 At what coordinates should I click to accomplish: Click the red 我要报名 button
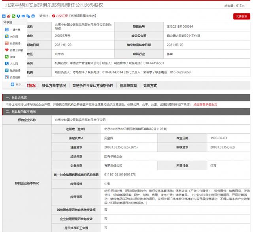pyautogui.click(x=242, y=16)
